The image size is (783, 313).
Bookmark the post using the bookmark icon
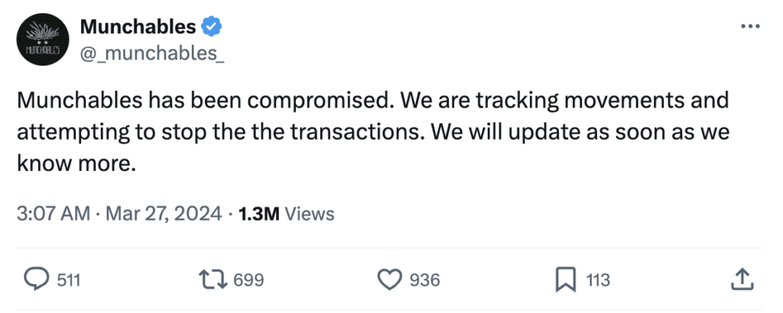564,279
